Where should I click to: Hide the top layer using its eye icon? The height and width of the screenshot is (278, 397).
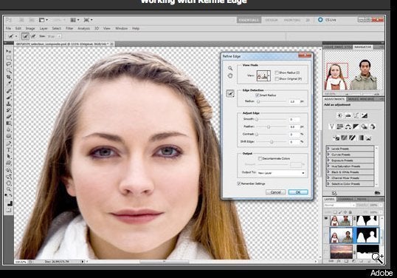pyautogui.click(x=326, y=219)
